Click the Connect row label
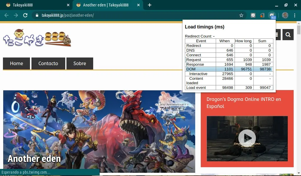The height and width of the screenshot is (176, 301). pyautogui.click(x=194, y=55)
